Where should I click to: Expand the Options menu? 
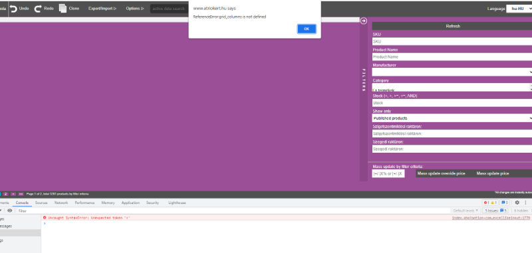(x=135, y=9)
